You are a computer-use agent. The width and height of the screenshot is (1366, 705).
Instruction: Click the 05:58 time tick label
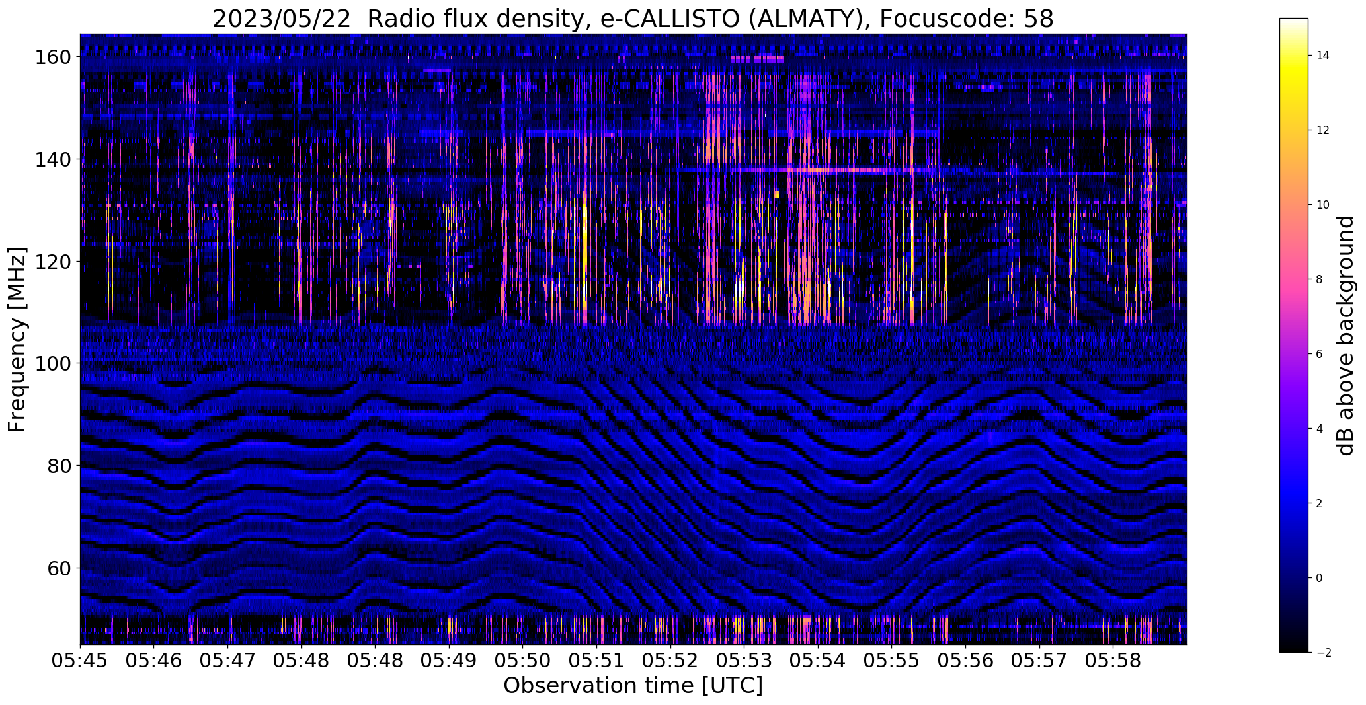[1113, 661]
